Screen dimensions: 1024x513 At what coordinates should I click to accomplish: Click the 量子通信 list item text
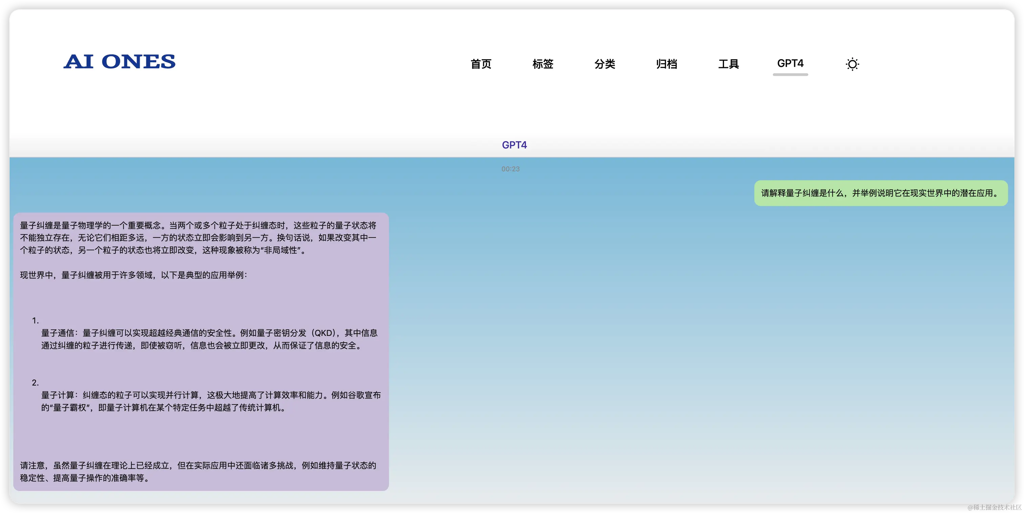(209, 339)
